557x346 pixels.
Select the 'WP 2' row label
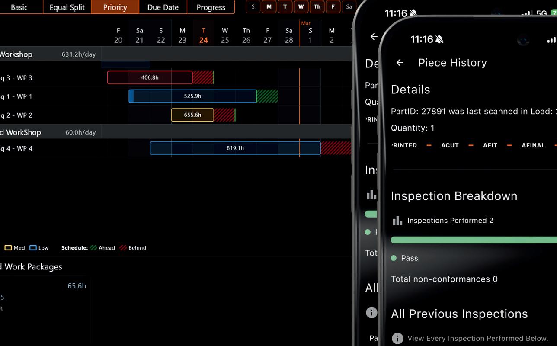(16, 115)
